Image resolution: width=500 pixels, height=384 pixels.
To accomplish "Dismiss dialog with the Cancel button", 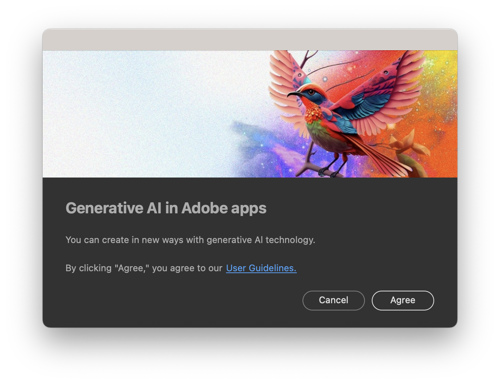I will pos(333,300).
